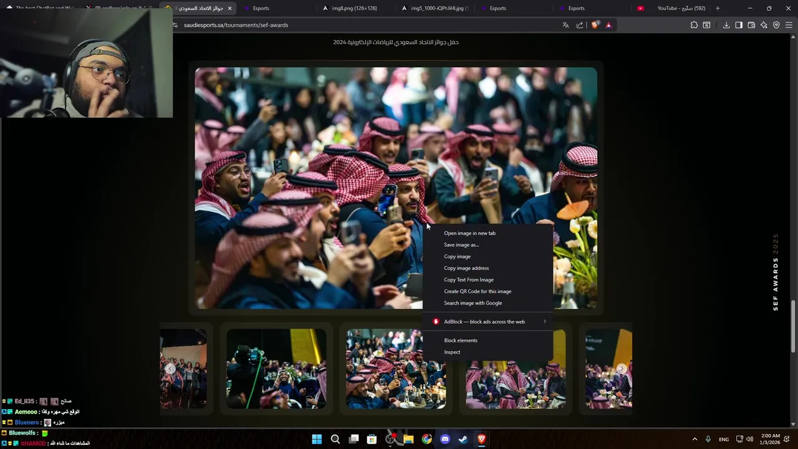Click the microphone icon in system tray
The width and height of the screenshot is (798, 449).
(x=708, y=439)
